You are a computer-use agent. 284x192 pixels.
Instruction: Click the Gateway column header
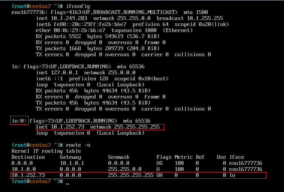[70, 157]
